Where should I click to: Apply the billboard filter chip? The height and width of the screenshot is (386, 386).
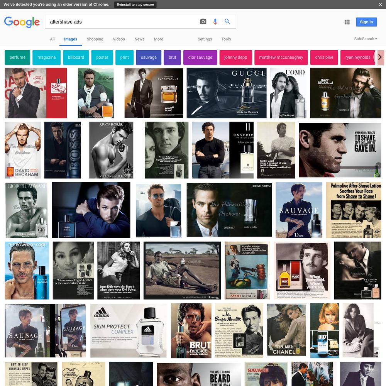76,58
